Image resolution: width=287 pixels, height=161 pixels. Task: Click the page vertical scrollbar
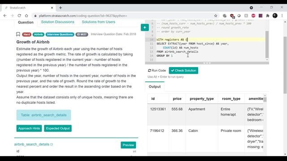click(285, 65)
